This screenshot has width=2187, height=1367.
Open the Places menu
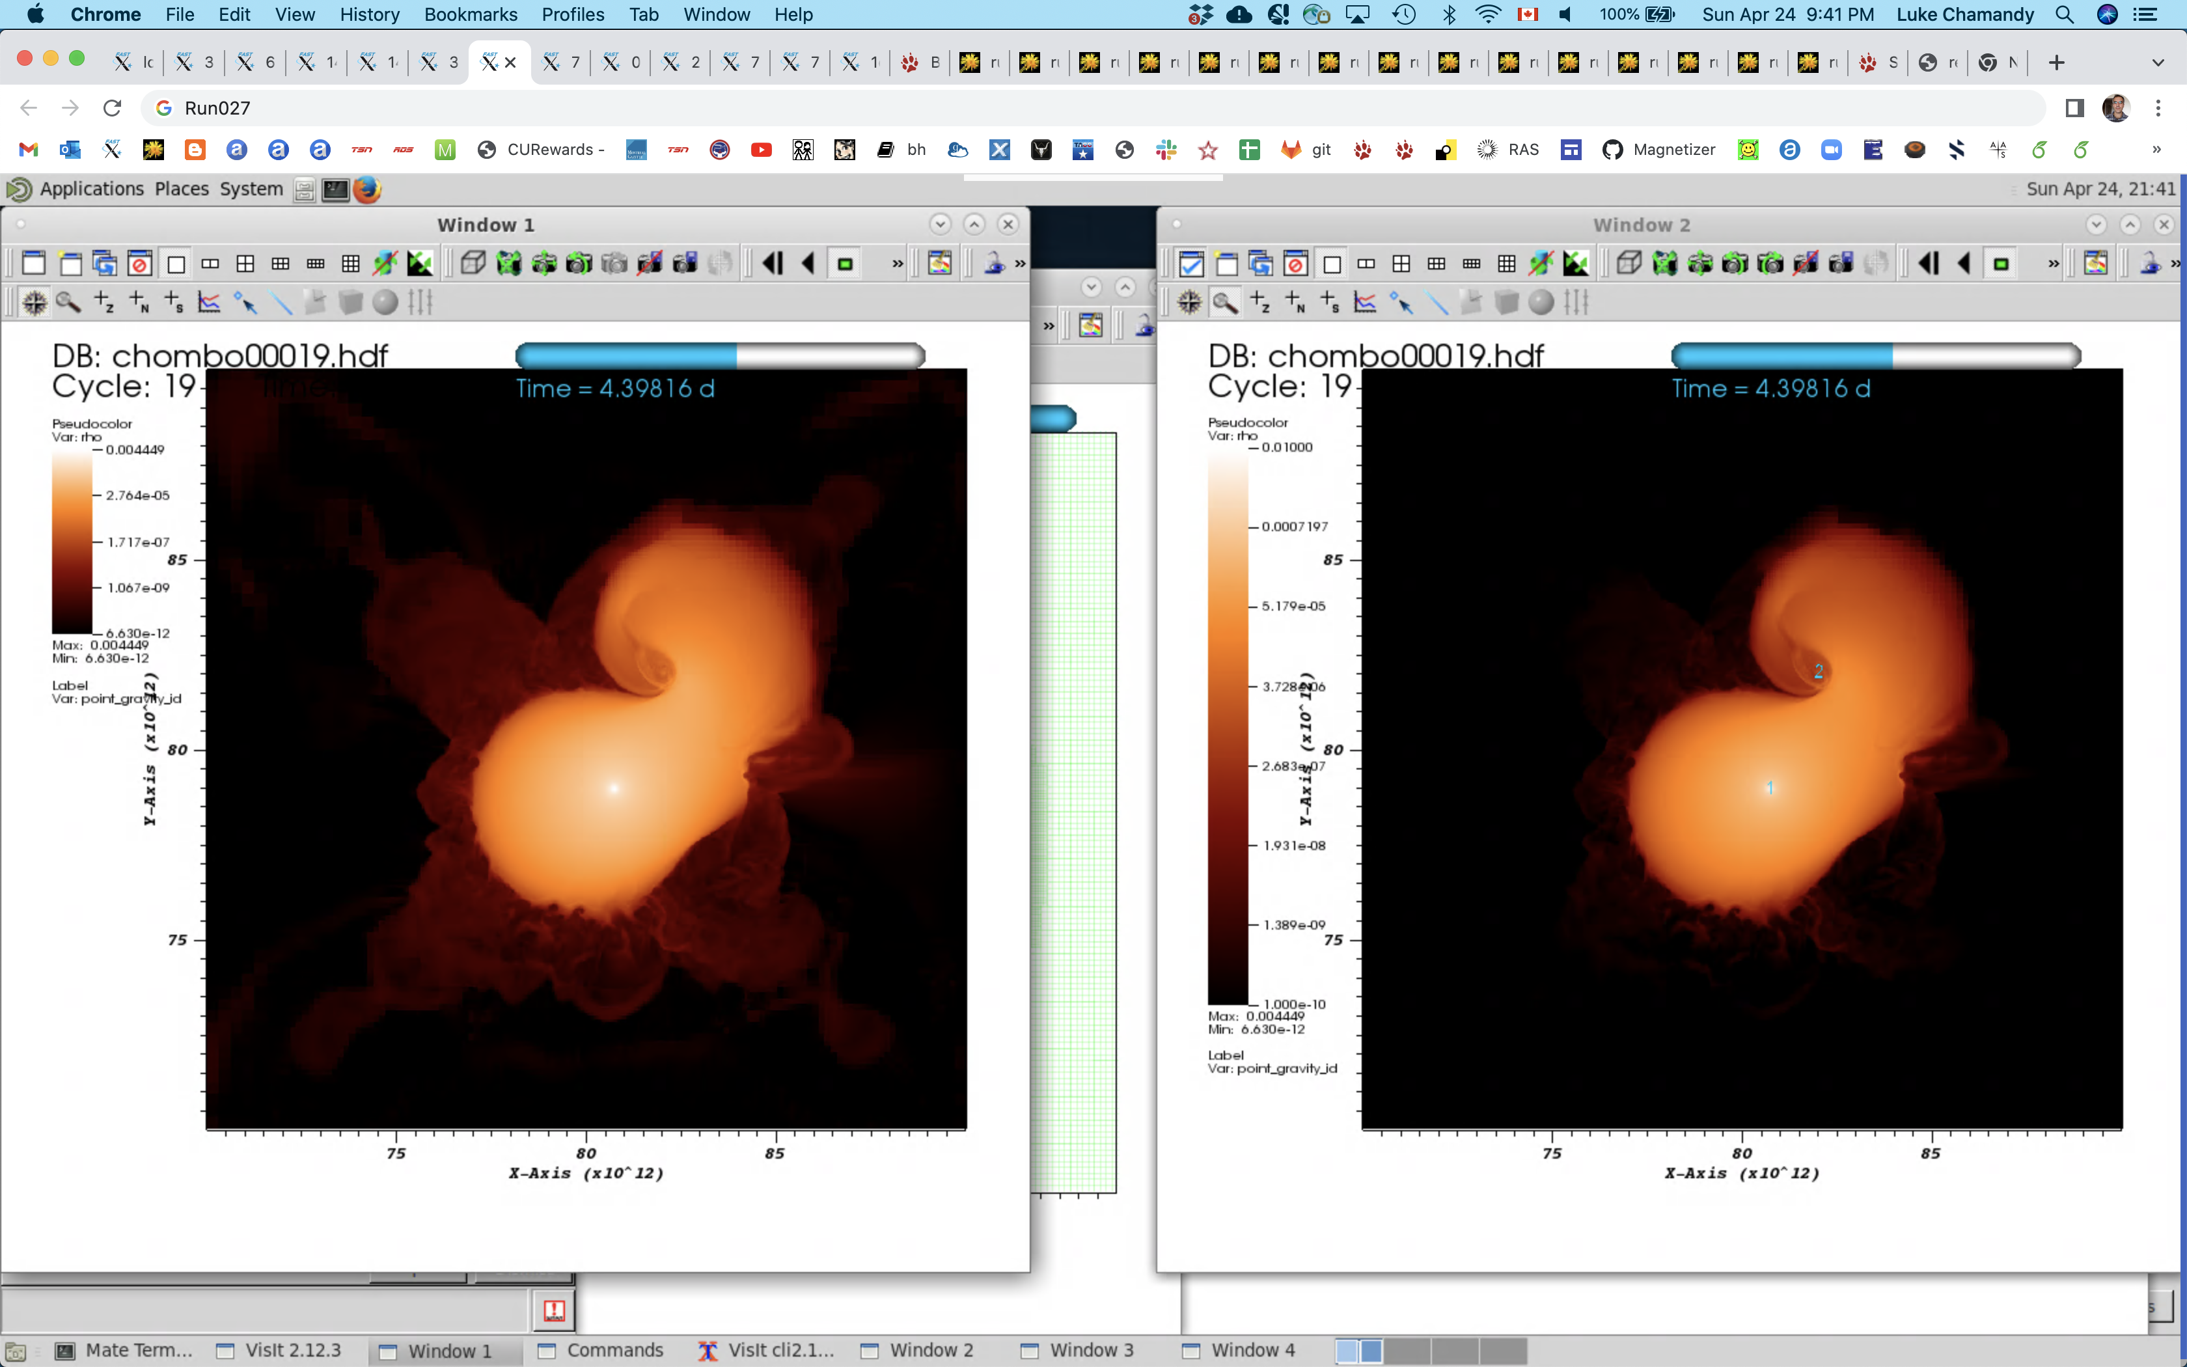point(182,189)
